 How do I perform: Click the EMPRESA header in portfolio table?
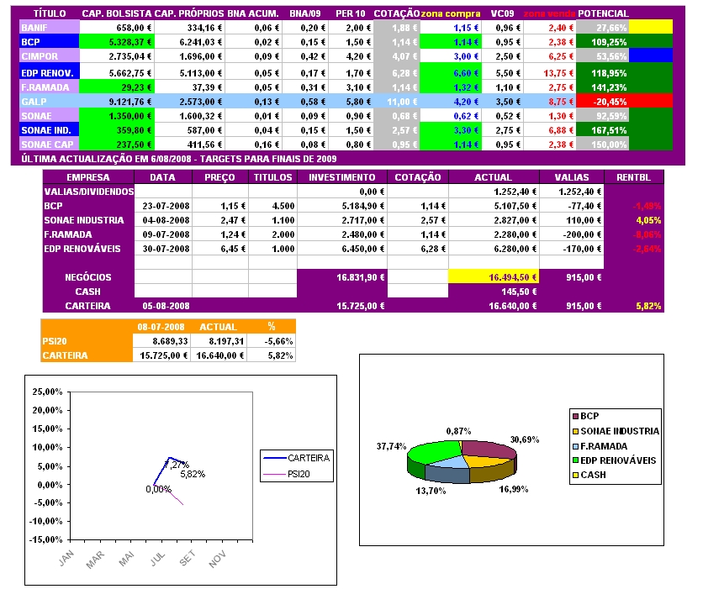click(88, 177)
